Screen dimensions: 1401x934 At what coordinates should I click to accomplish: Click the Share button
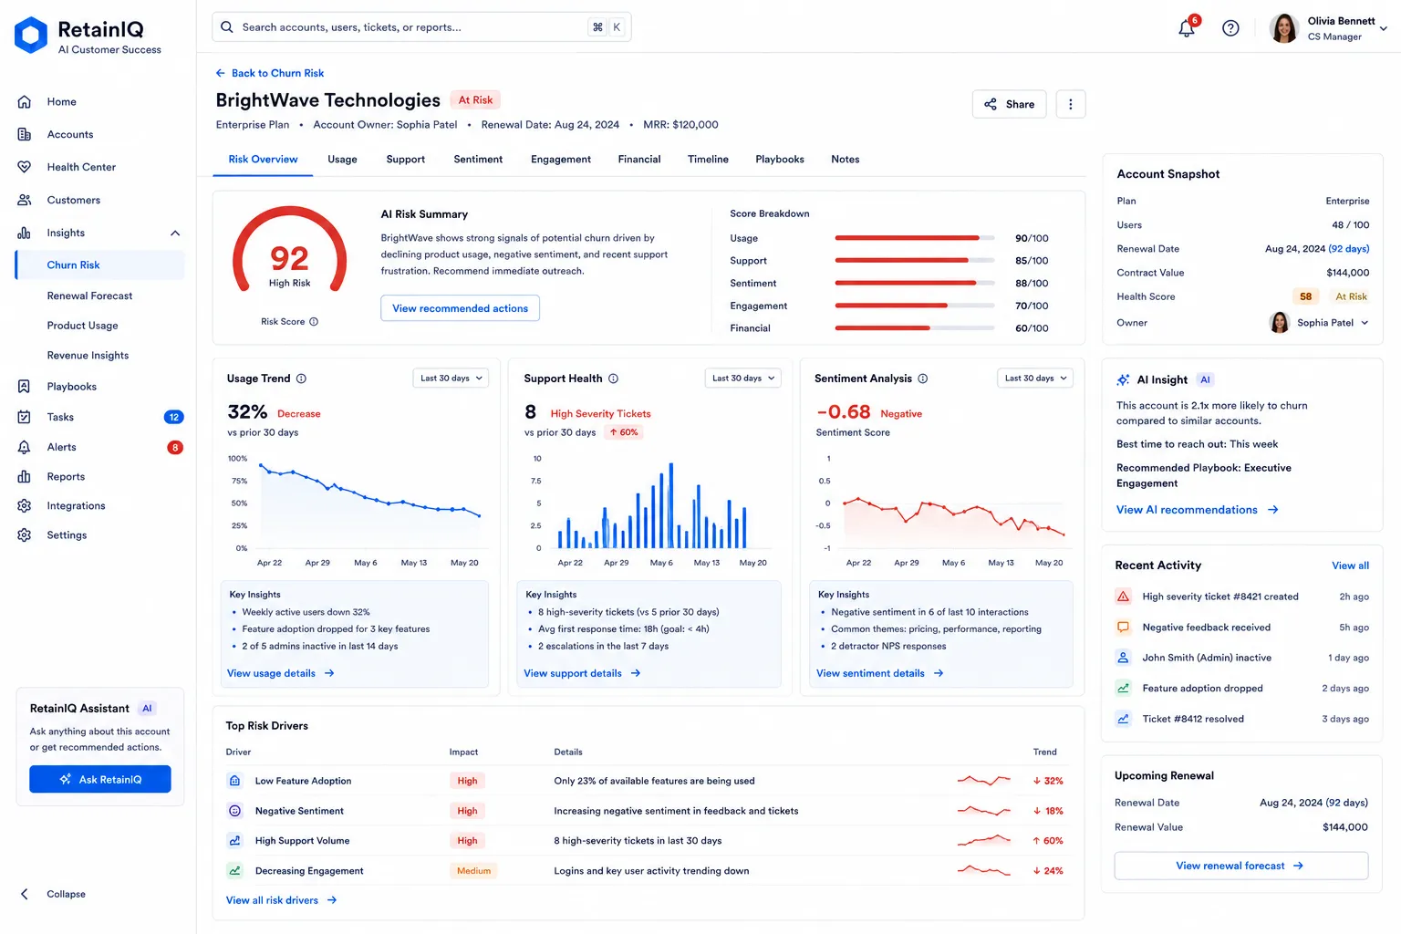coord(1009,104)
